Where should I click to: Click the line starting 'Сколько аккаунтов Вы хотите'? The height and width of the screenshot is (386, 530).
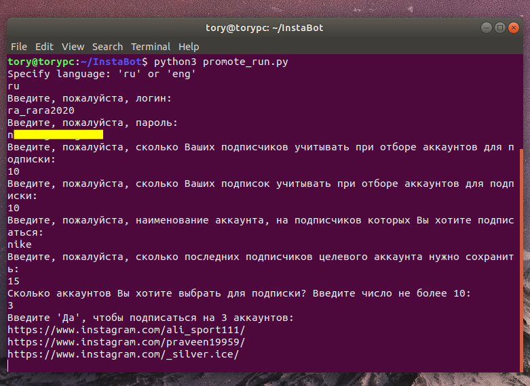[239, 293]
